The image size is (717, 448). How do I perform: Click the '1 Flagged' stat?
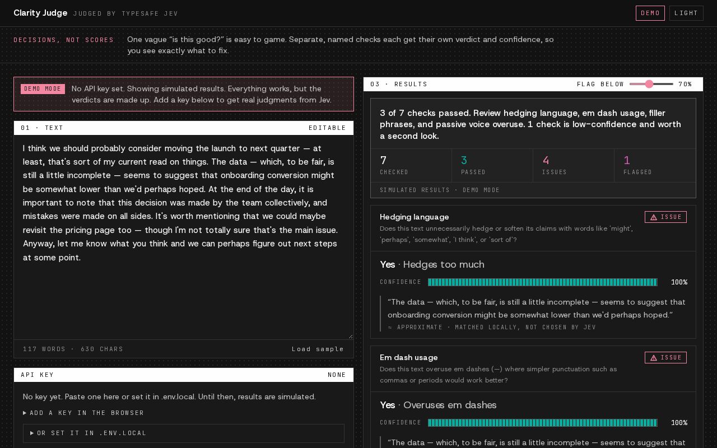pyautogui.click(x=655, y=165)
